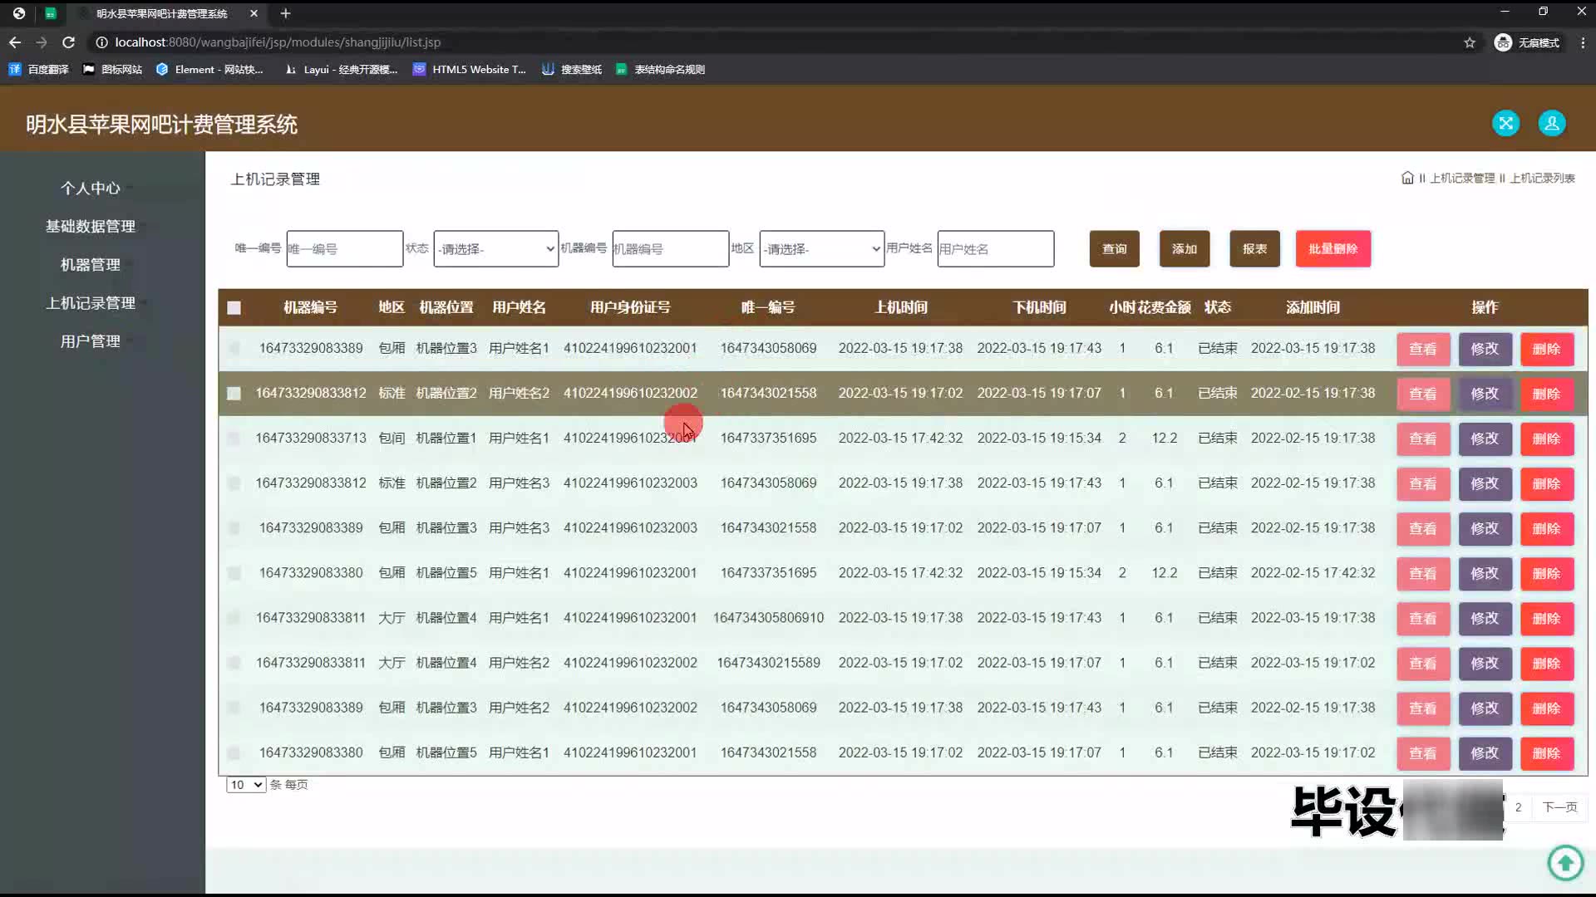The image size is (1596, 897).
Task: Click the red 批量删除 button
Action: pos(1332,249)
